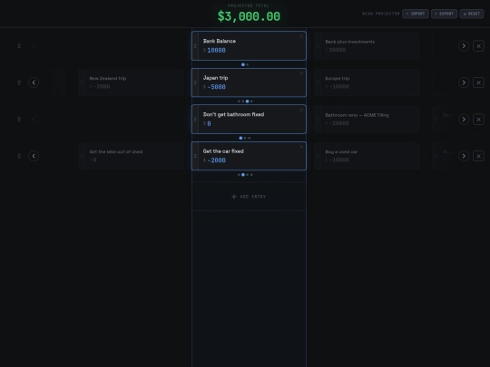Show next option in Japan trip row

[464, 82]
